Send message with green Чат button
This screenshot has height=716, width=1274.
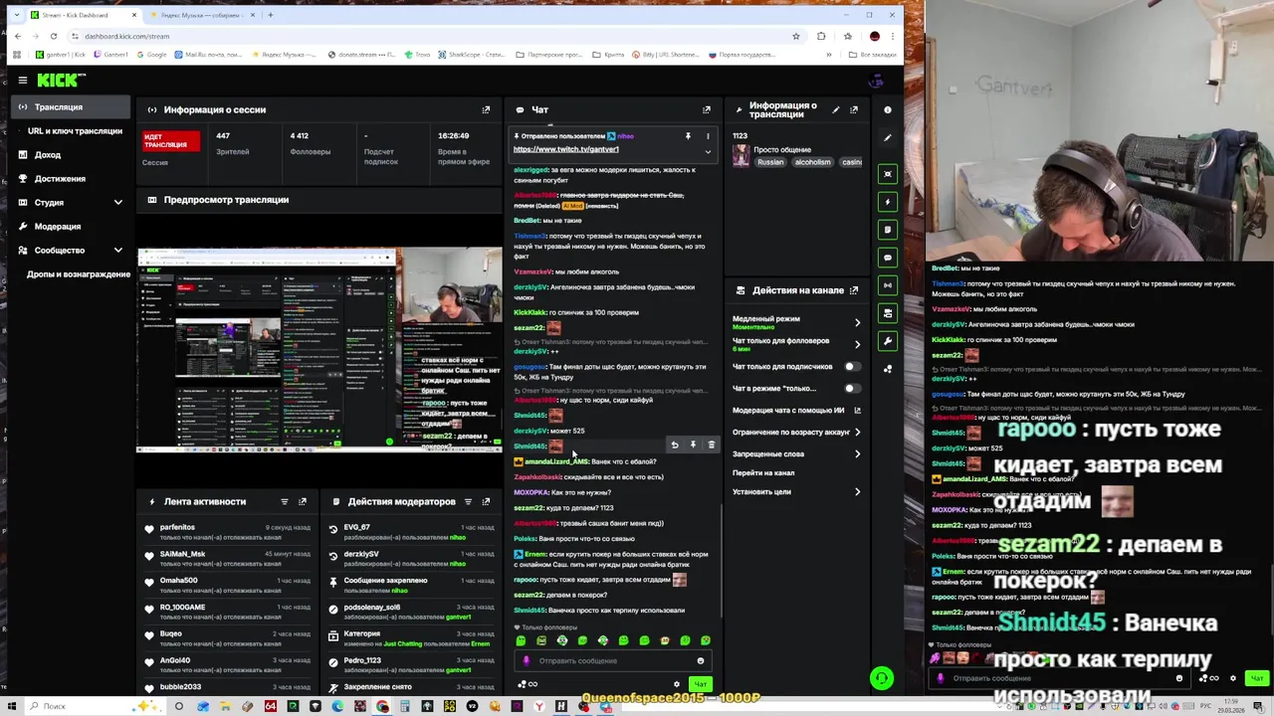coord(701,684)
